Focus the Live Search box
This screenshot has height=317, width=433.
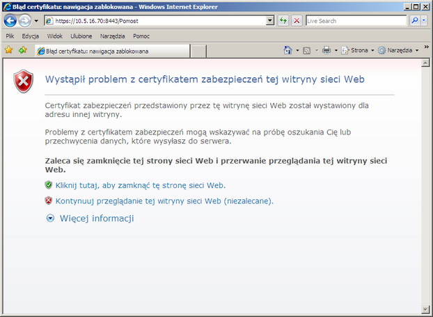click(x=356, y=21)
